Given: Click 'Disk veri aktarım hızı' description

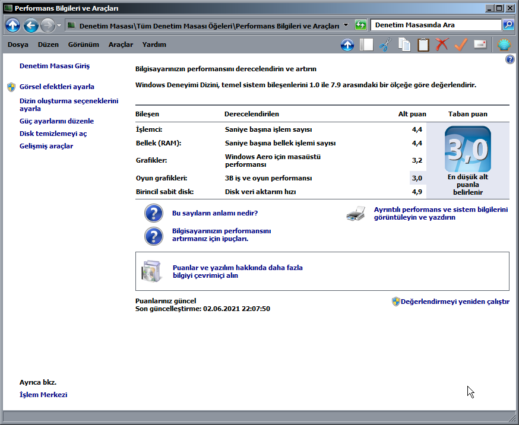Looking at the screenshot, I should (x=261, y=192).
